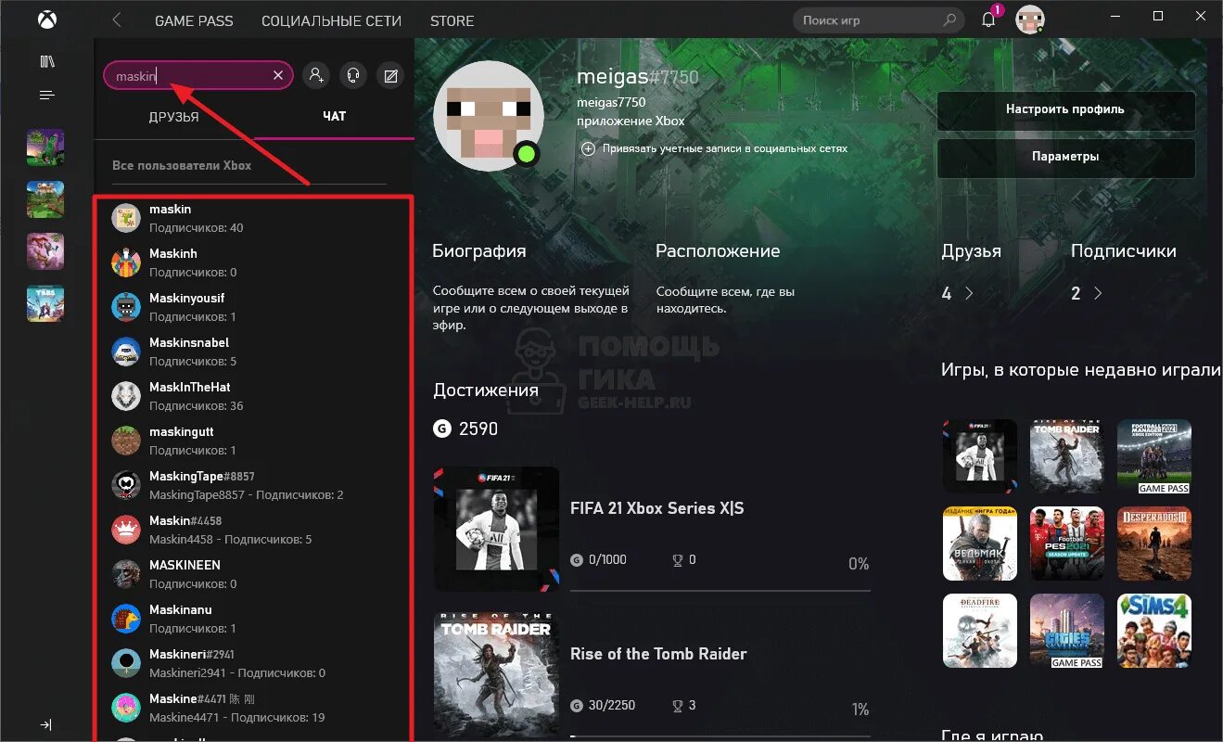Click the Rise of the Tomb Raider title

pyautogui.click(x=658, y=654)
